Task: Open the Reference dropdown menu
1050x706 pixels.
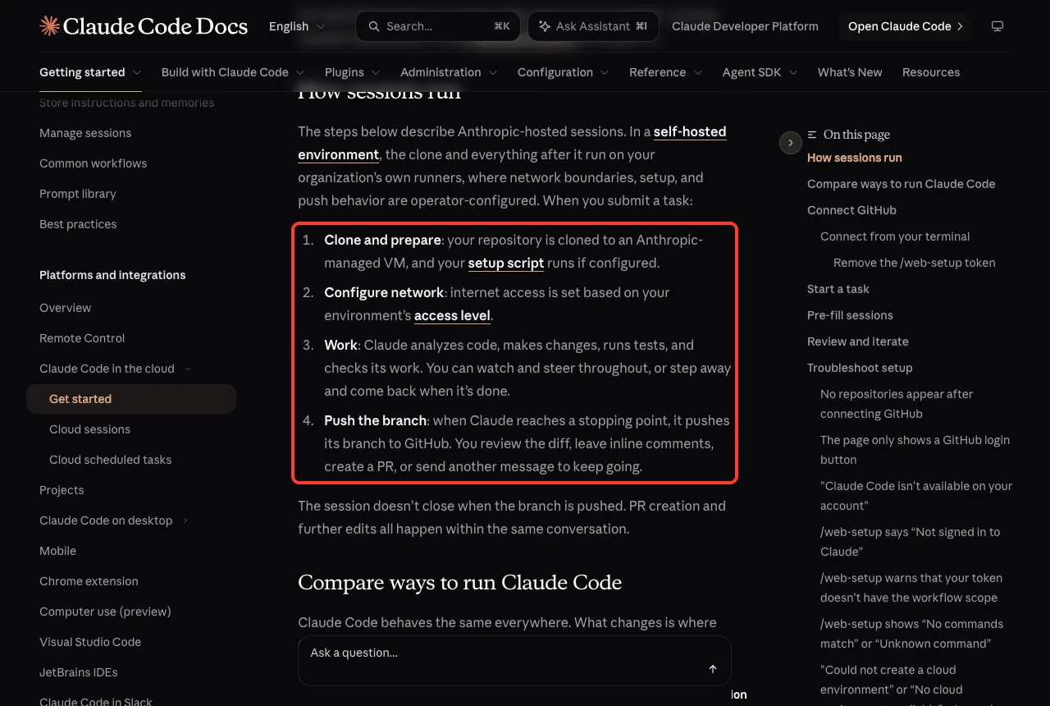Action: pos(665,72)
